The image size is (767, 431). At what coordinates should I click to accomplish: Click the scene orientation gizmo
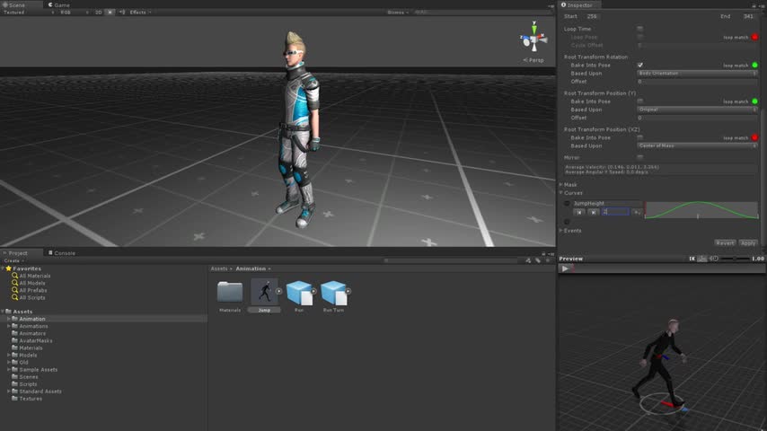pos(533,38)
